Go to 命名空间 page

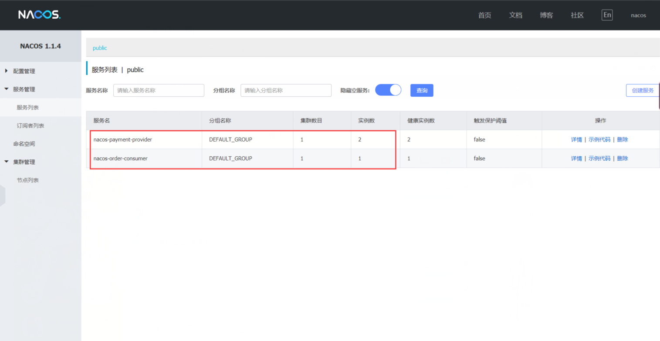tap(24, 144)
